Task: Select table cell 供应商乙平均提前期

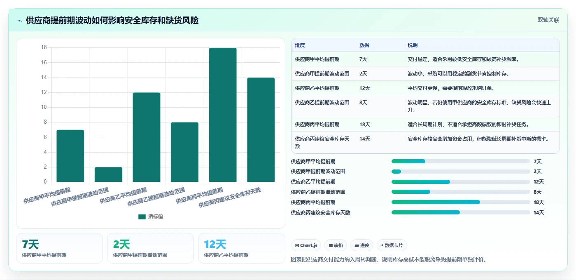Action: pyautogui.click(x=317, y=88)
